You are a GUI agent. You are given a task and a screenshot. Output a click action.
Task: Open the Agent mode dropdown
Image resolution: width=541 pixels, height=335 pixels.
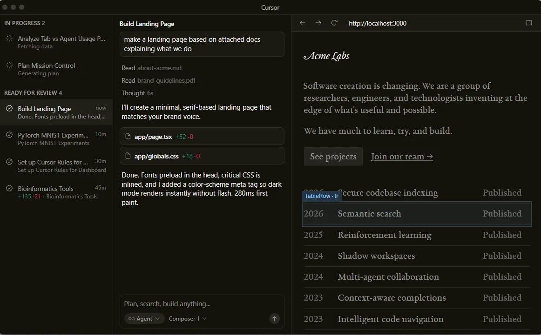tap(144, 318)
